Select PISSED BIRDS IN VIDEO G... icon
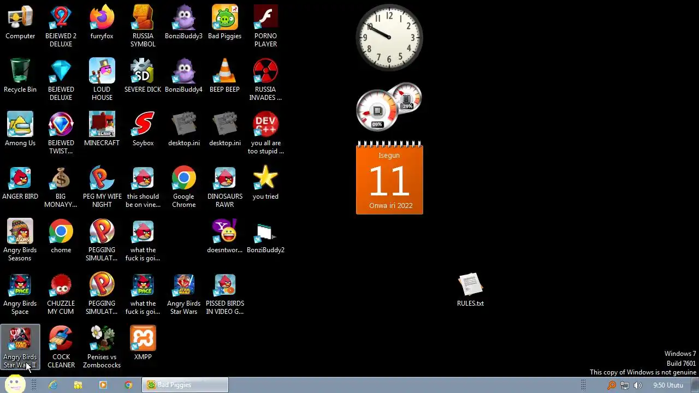Screen dimensions: 699x393 coord(225,294)
